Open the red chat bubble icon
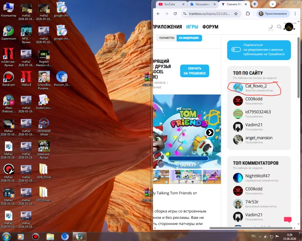 click(288, 220)
